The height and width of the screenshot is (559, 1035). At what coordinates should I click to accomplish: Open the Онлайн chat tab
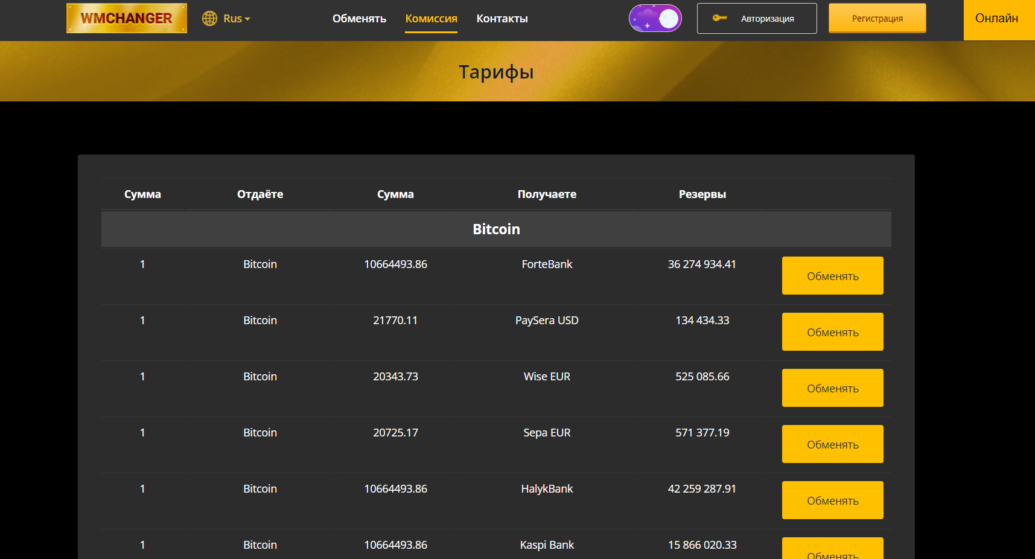click(999, 20)
